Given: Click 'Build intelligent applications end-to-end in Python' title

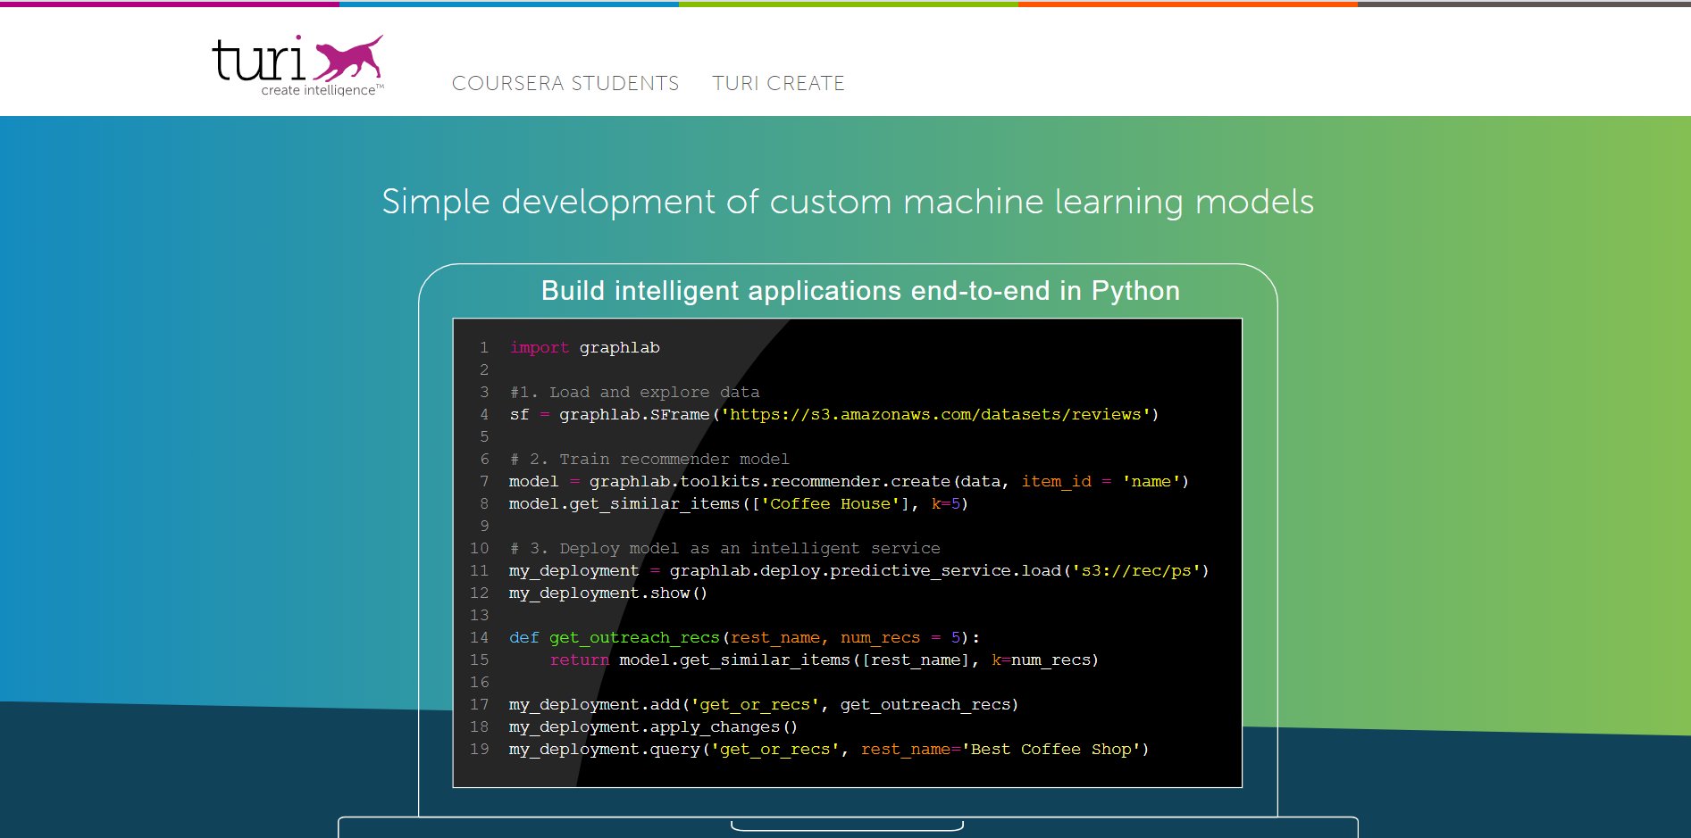Looking at the screenshot, I should (860, 291).
